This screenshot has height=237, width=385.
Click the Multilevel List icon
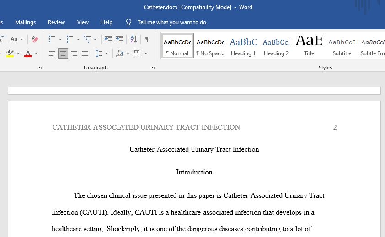click(88, 39)
